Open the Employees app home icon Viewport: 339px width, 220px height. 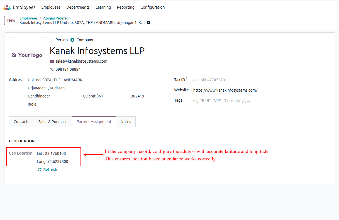7,7
